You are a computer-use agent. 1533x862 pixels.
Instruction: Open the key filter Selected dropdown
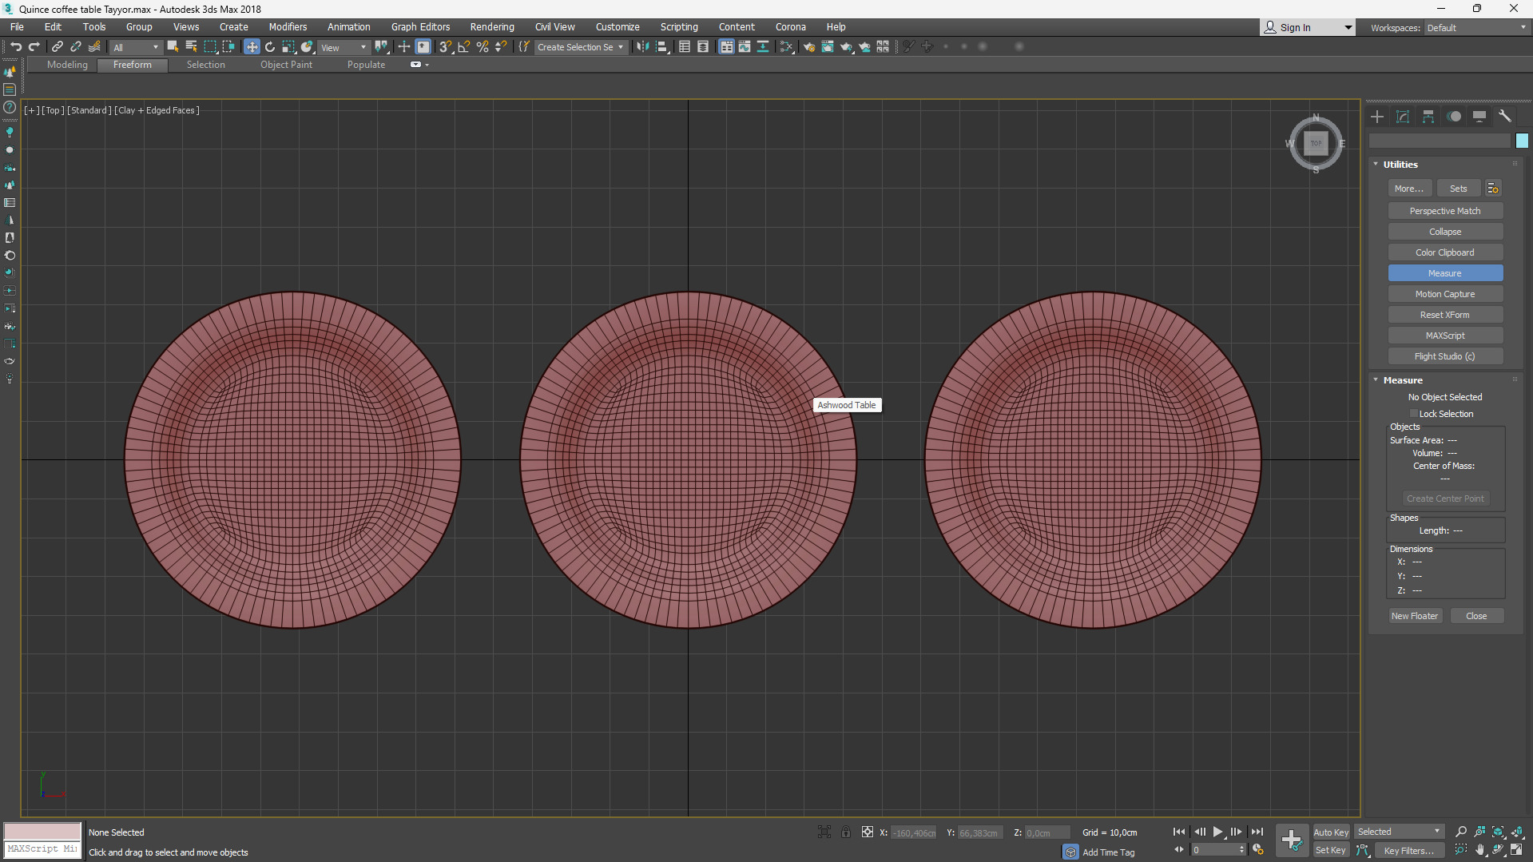coord(1399,832)
